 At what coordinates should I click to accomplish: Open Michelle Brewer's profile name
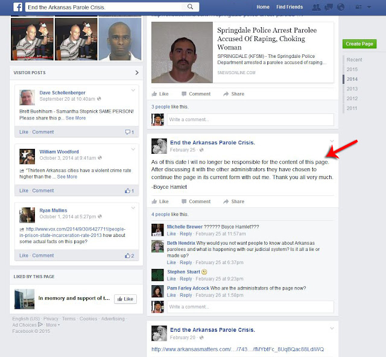(x=185, y=227)
